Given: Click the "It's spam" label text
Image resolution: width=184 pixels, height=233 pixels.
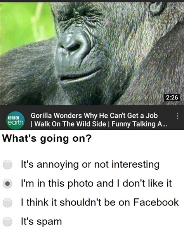Looking at the screenshot, I should [41, 222].
